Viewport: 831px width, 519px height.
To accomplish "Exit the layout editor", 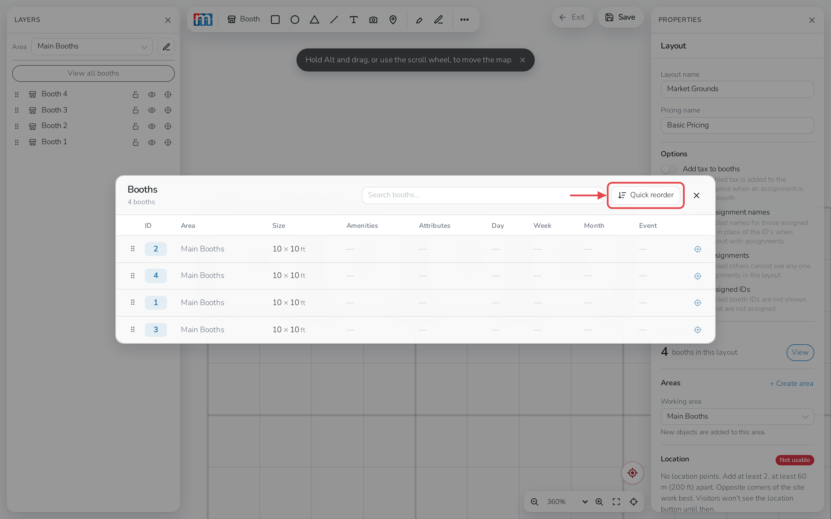I will [x=572, y=18].
